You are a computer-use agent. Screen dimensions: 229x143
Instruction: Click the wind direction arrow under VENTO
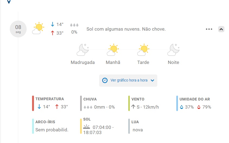pos(133,107)
